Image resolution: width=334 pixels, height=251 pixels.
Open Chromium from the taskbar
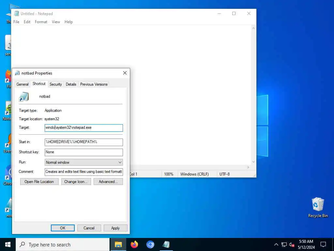(x=150, y=244)
